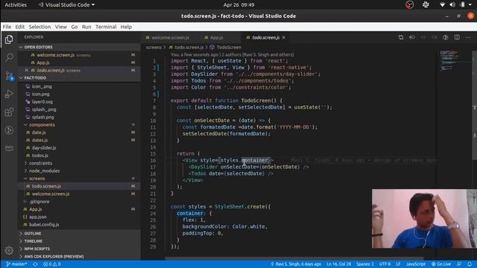The height and width of the screenshot is (268, 477).
Task: Switch to the App.js editor tab
Action: (x=217, y=37)
